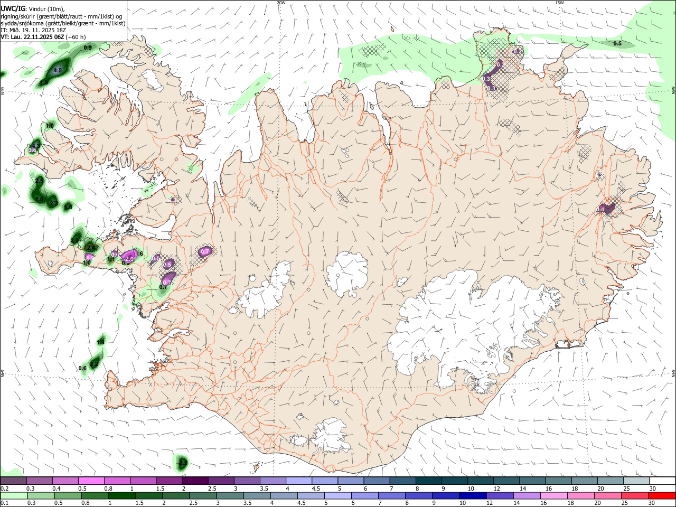The width and height of the screenshot is (676, 507).
Task: Click the 0.2 label on the upper legend scale
Action: [4, 489]
